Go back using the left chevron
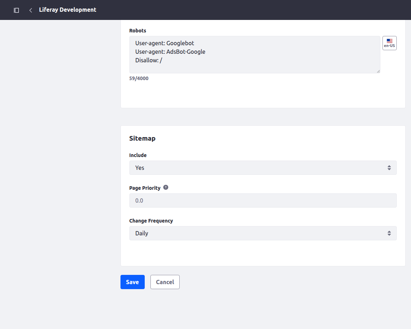Image resolution: width=411 pixels, height=329 pixels. coord(31,10)
